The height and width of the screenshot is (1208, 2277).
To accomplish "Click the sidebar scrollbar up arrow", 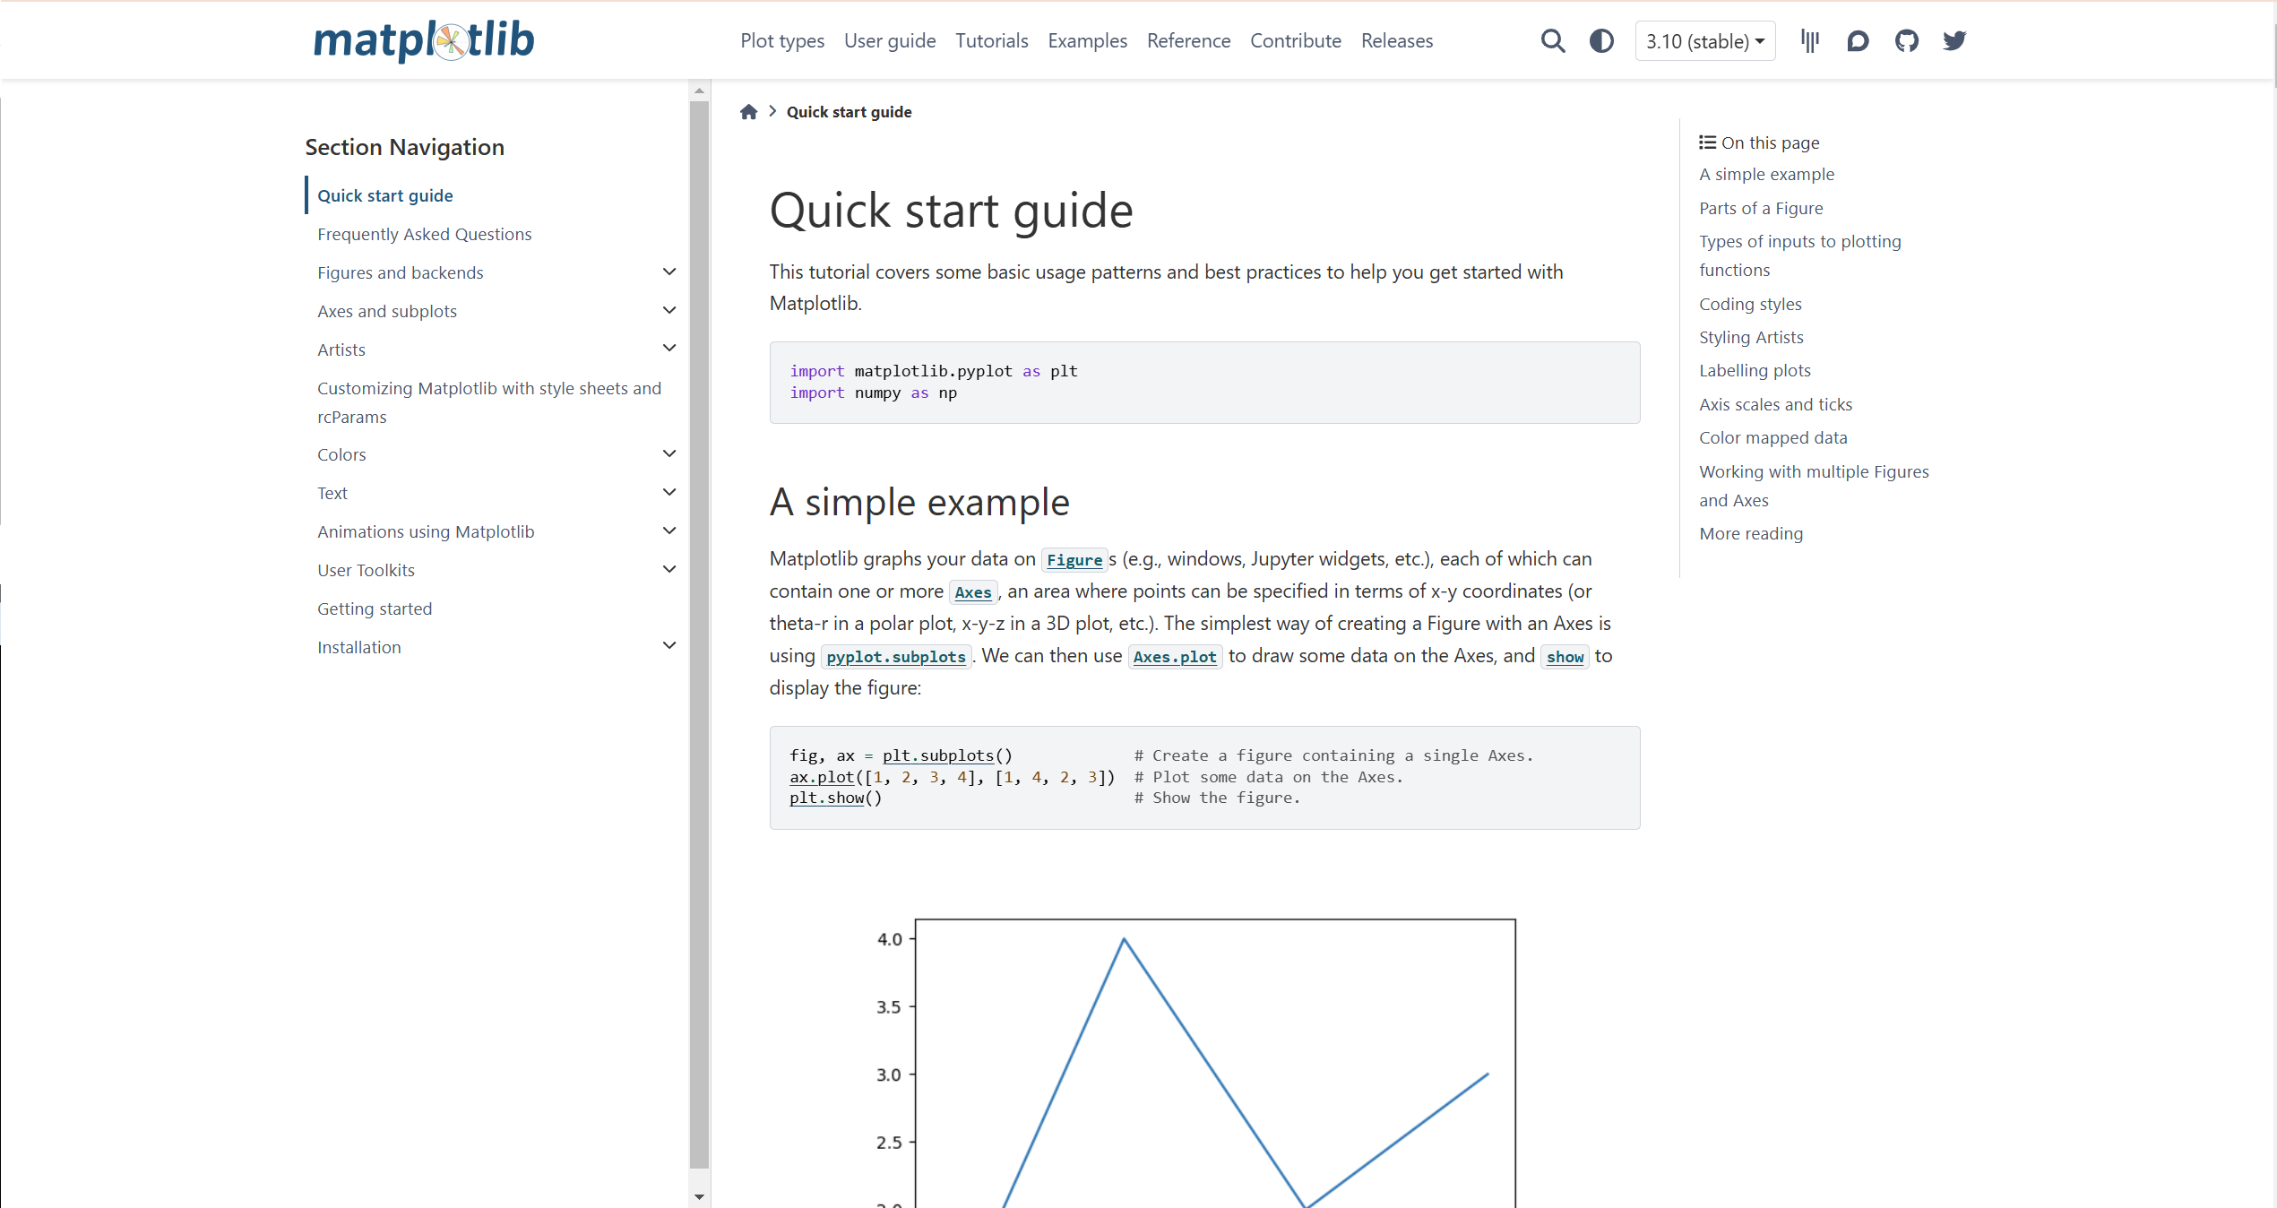I will (699, 91).
